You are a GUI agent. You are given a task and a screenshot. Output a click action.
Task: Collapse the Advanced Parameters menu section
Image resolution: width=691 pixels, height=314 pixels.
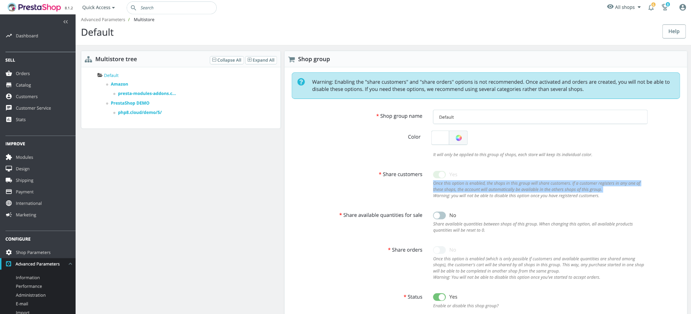70,264
